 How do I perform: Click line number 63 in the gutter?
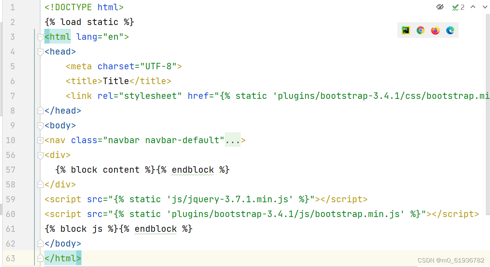11,258
